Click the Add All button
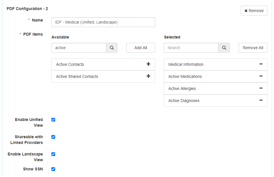274x177 pixels. (x=140, y=48)
